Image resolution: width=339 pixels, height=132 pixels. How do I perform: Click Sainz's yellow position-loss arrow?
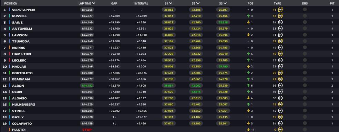[x=248, y=22]
